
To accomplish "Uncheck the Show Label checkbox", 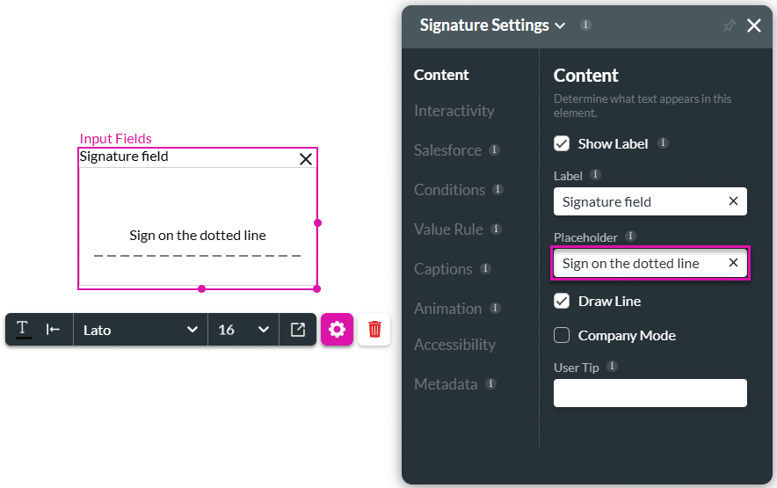I will tap(562, 143).
